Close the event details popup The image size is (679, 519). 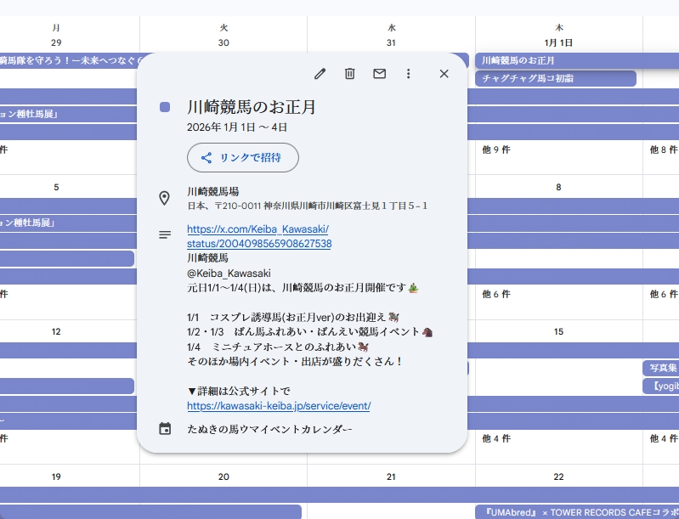click(x=444, y=74)
